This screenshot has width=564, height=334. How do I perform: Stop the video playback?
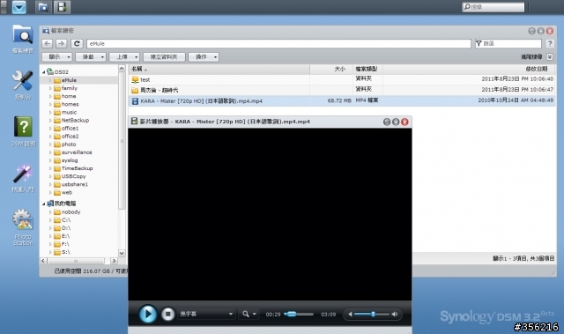coord(167,315)
